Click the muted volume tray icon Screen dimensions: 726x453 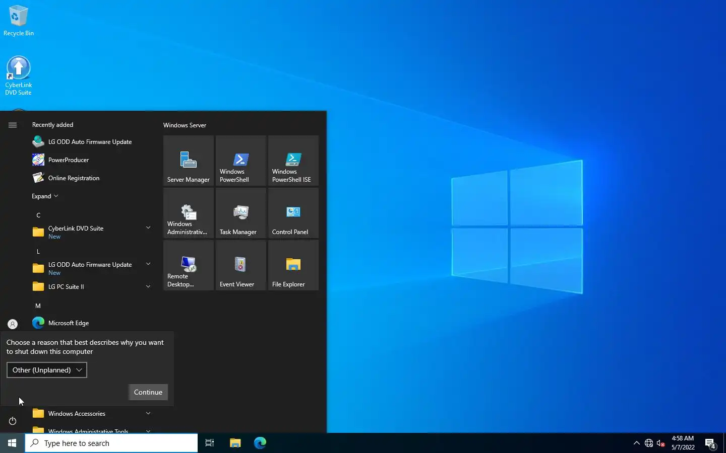(x=661, y=443)
